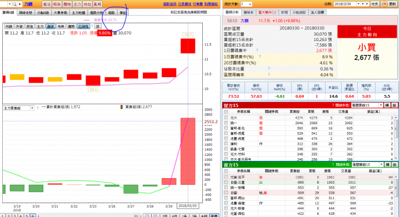Click help icon next to 主力買賣超 dropdown
This screenshot has height=217, width=400.
click(x=38, y=108)
